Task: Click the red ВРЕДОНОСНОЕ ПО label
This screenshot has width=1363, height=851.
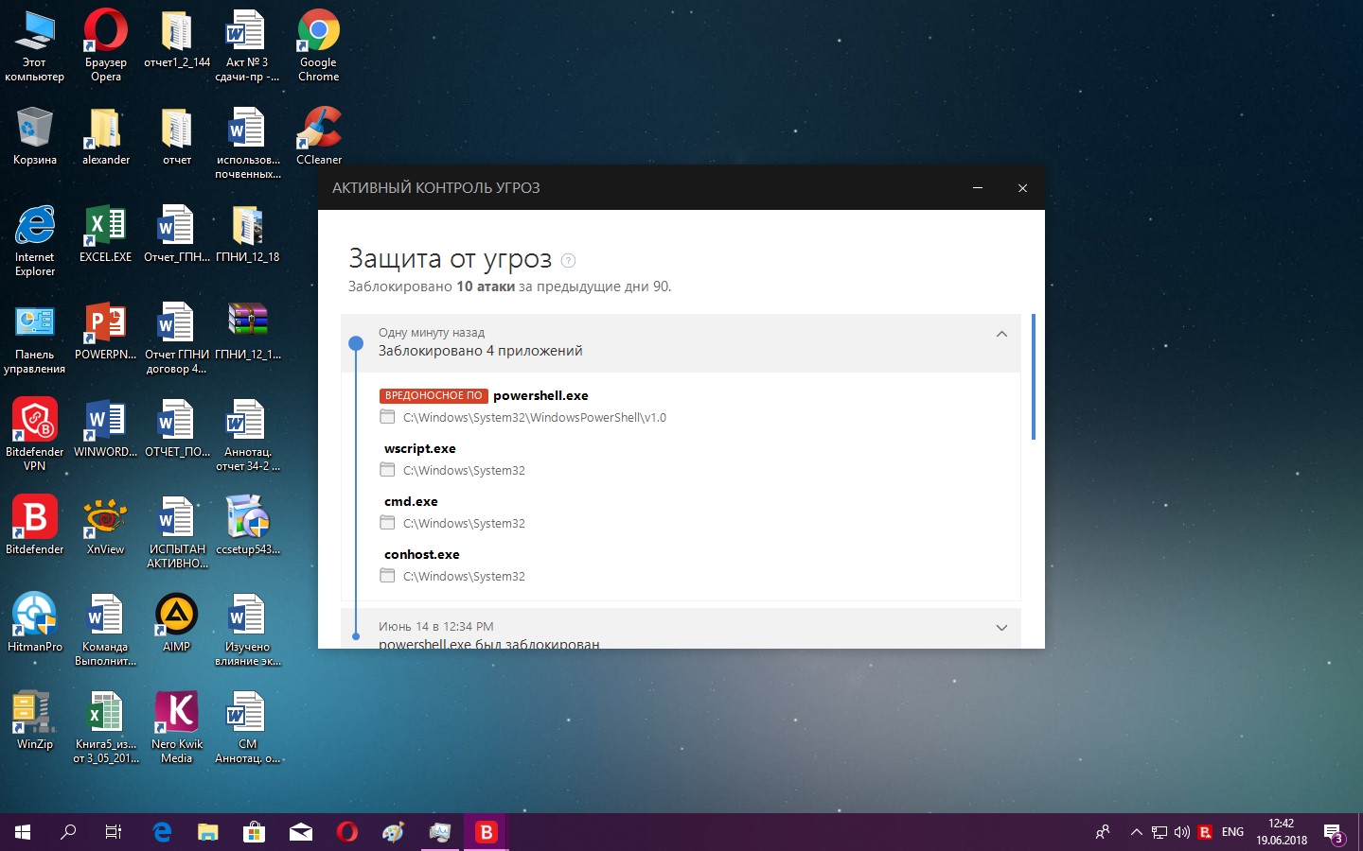Action: pos(434,395)
